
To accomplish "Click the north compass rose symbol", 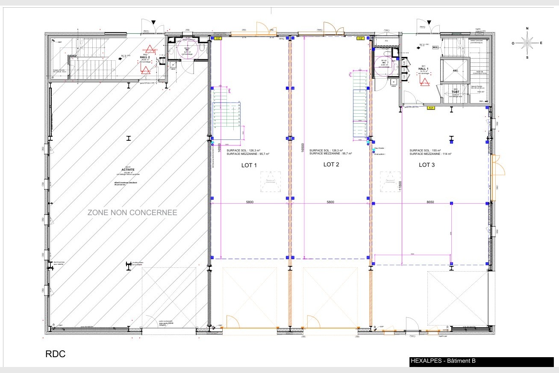I will coord(527,43).
